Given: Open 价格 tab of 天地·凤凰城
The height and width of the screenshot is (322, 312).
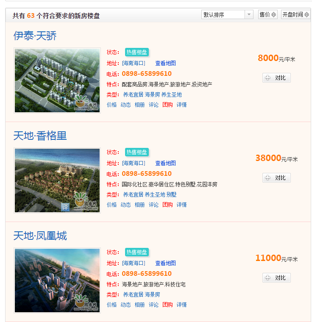Looking at the screenshot, I should point(112,305).
